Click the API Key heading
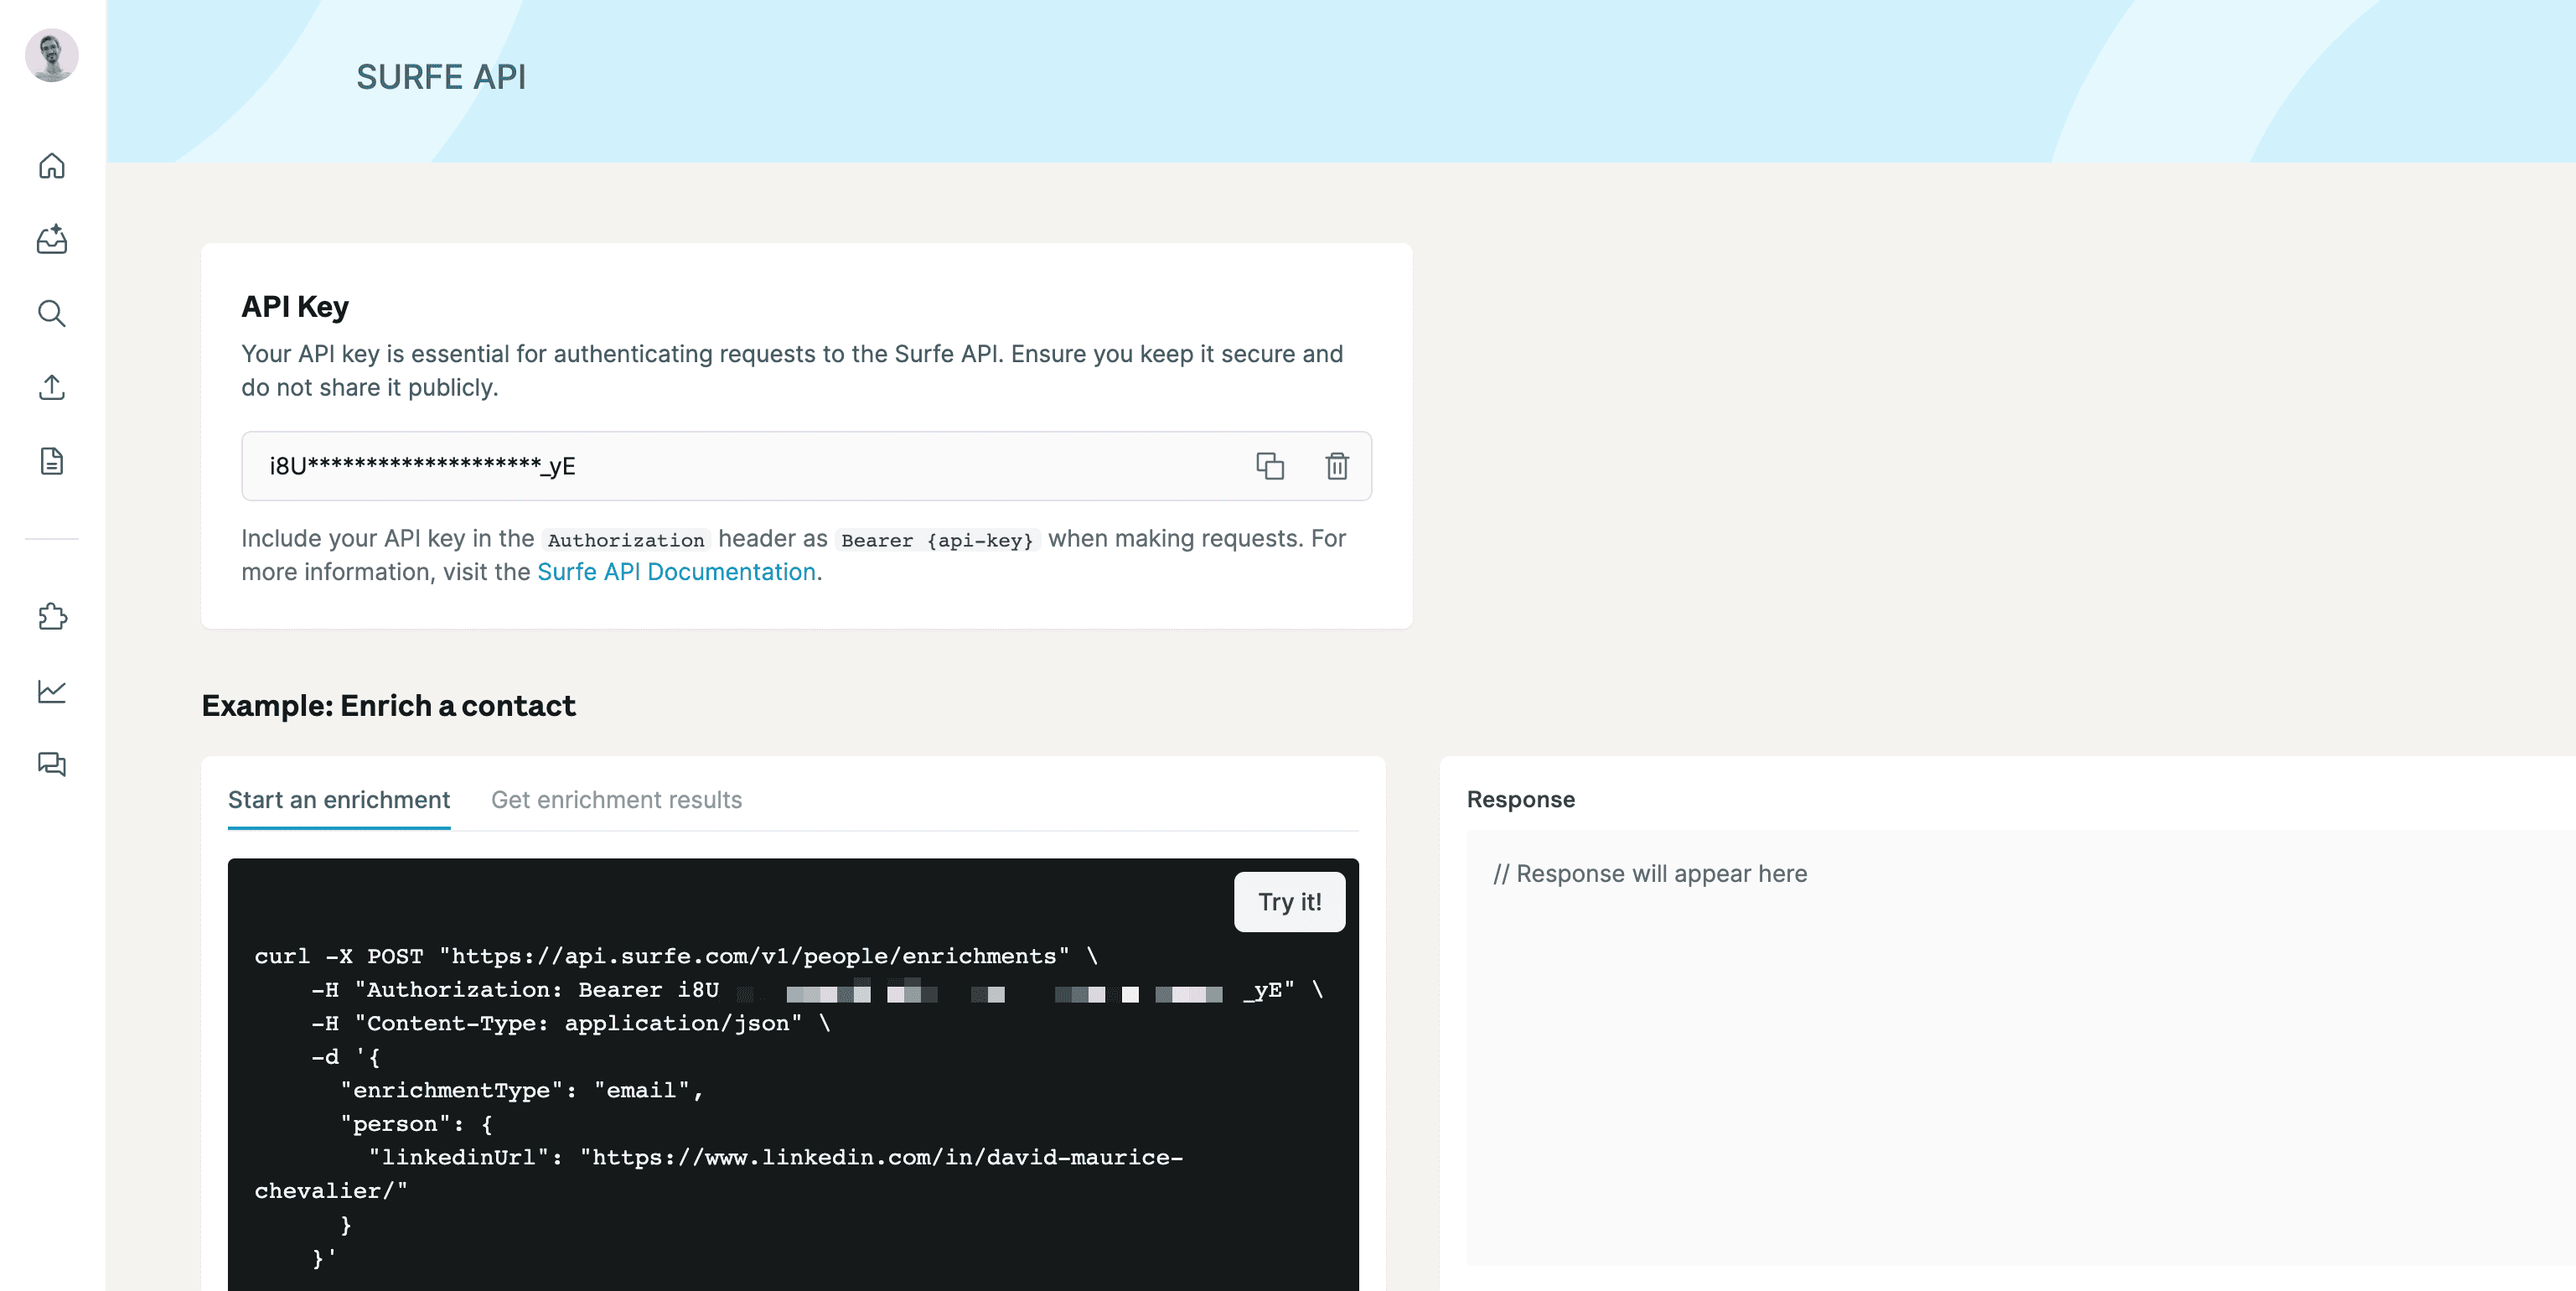 295,306
